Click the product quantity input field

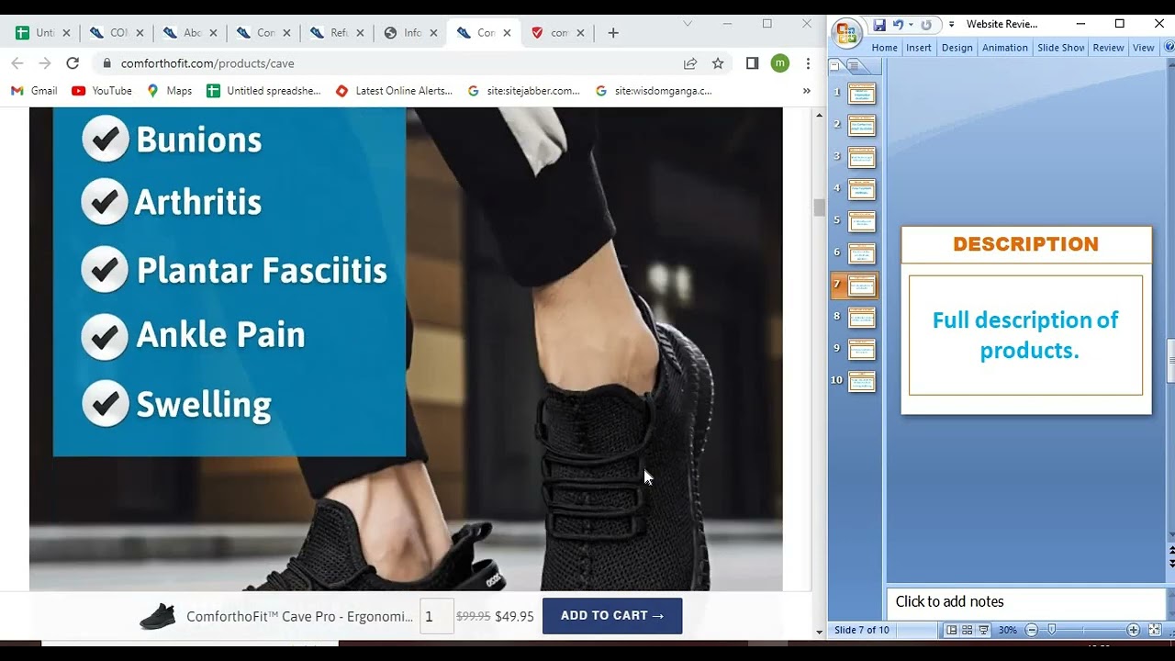tap(436, 617)
